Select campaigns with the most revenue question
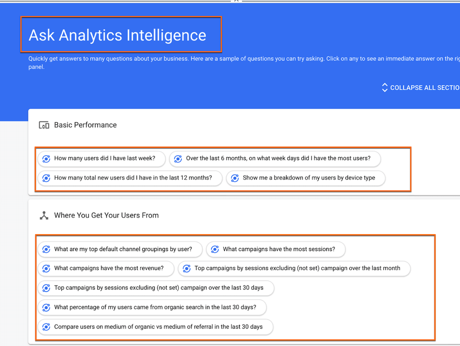 105,269
